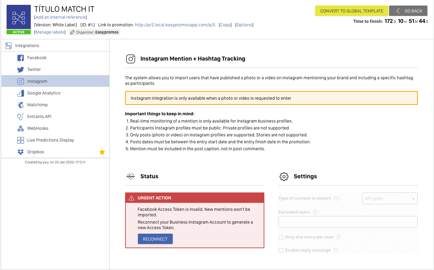
Task: Click the WebHooks icon in sidebar
Action: [21, 128]
